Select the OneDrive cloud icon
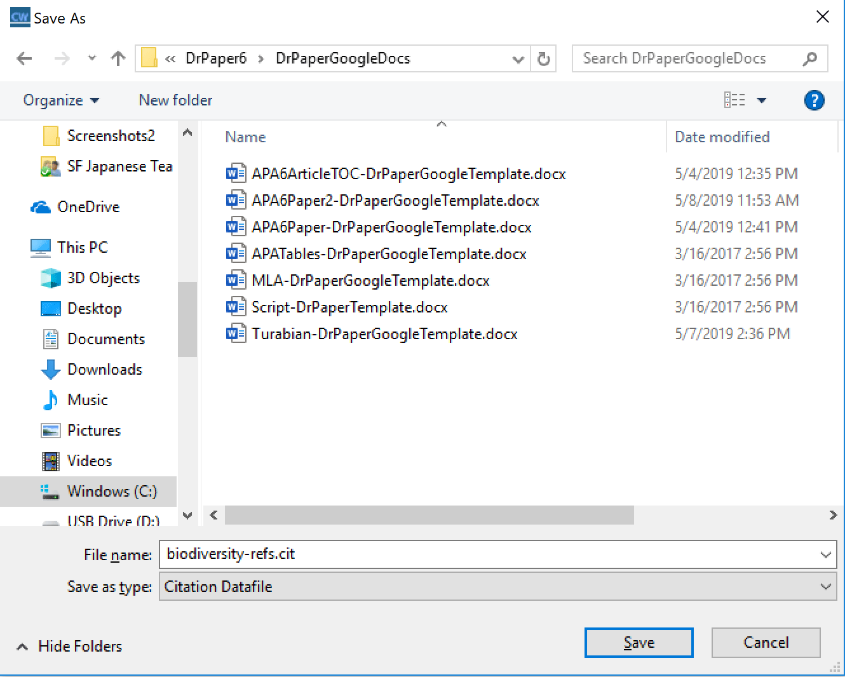The height and width of the screenshot is (677, 845). [x=41, y=207]
